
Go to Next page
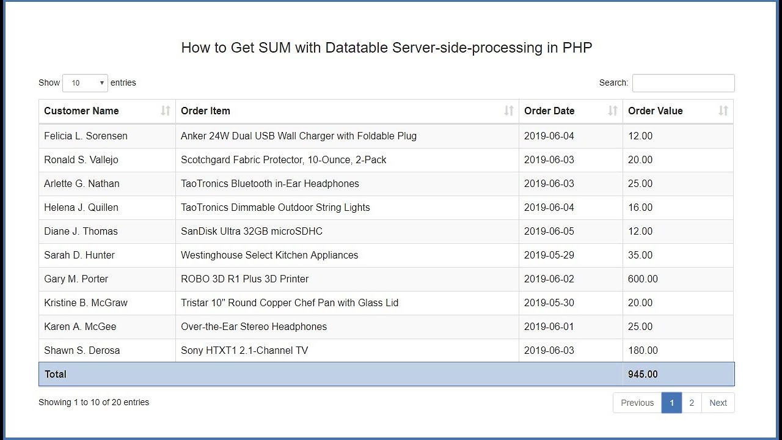[x=718, y=403]
